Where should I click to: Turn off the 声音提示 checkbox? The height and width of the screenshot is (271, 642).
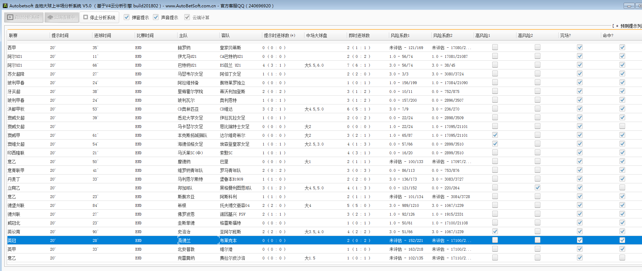[156, 17]
